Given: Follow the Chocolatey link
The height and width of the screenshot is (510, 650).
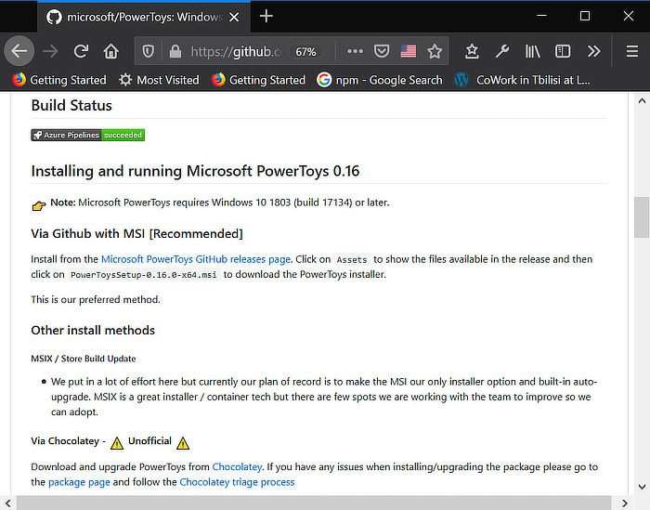Looking at the screenshot, I should point(237,467).
